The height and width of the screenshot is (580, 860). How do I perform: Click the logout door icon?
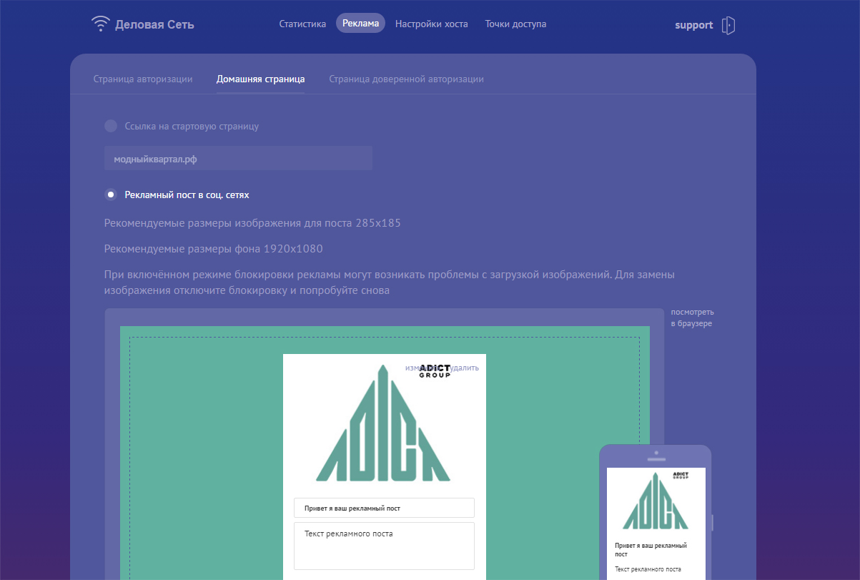[728, 25]
